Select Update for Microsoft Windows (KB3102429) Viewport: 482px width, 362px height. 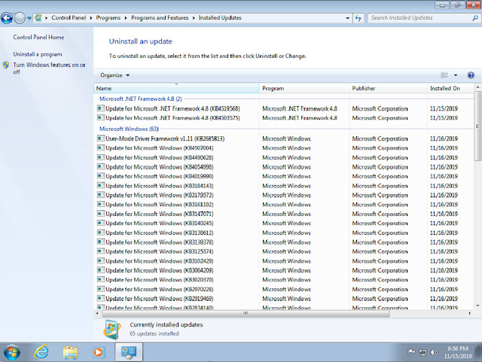pyautogui.click(x=160, y=261)
